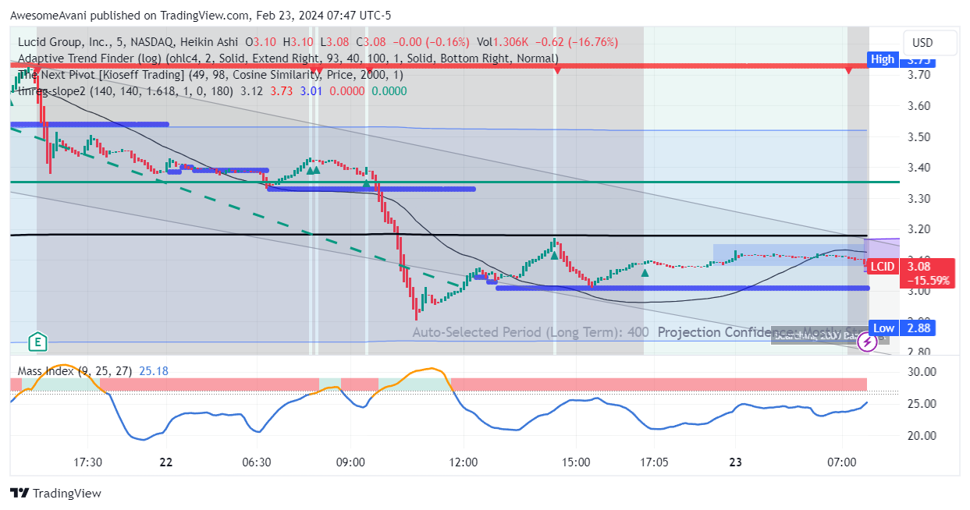Select the Mass Index (9, 25, 27) legend
970x510 pixels.
click(75, 372)
